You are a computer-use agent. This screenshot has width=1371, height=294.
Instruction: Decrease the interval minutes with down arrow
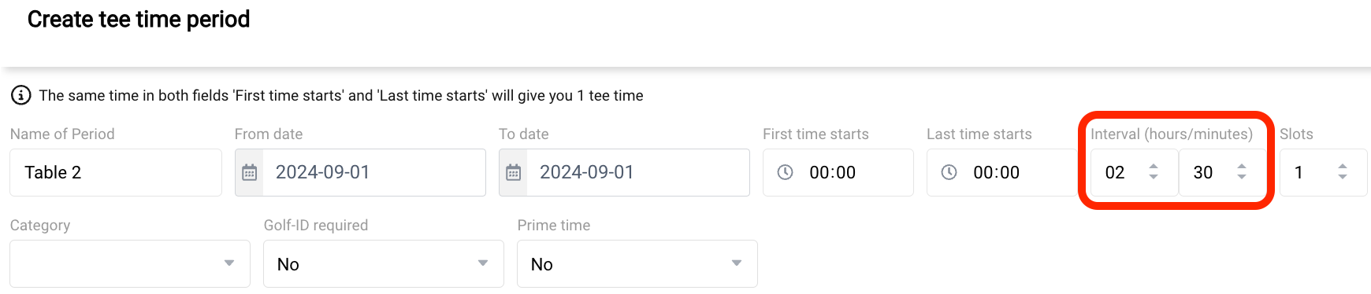pyautogui.click(x=1242, y=177)
